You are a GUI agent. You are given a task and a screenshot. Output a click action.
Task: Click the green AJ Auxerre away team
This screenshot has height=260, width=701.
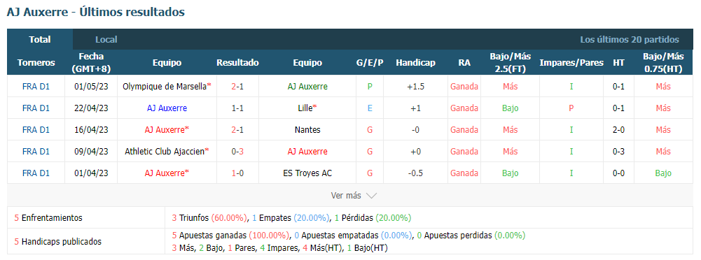tap(307, 87)
